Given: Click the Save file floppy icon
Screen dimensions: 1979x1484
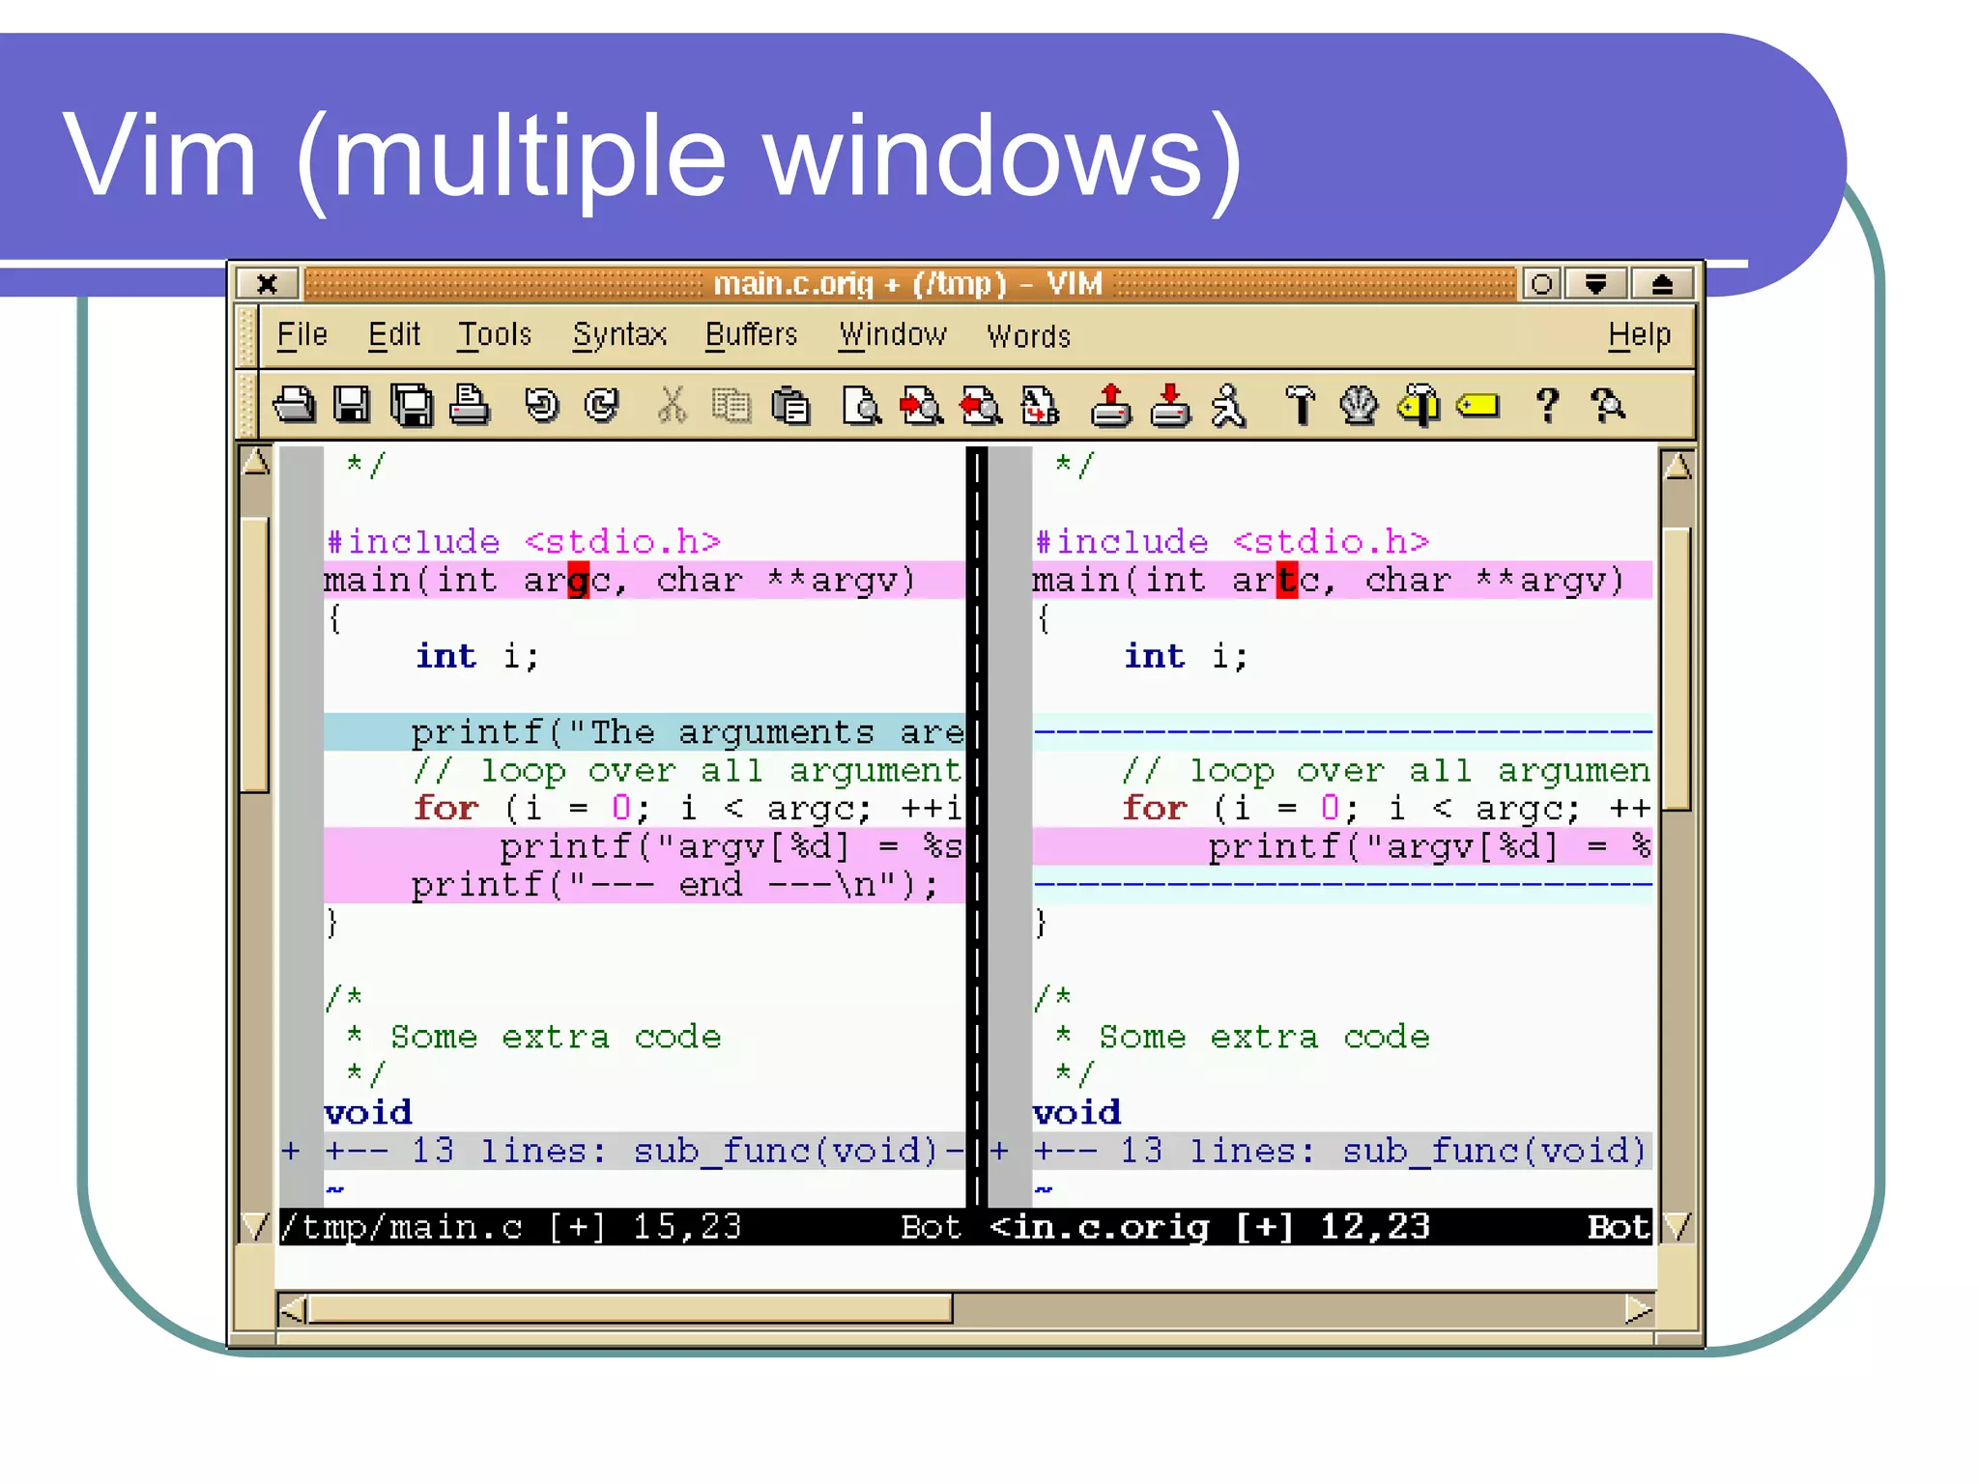Looking at the screenshot, I should click(352, 406).
